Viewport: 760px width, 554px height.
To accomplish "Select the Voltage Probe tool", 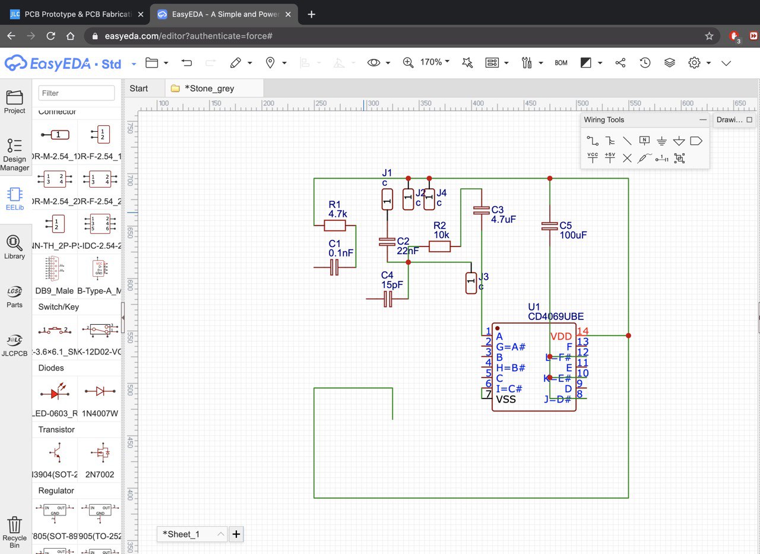I will click(x=644, y=158).
